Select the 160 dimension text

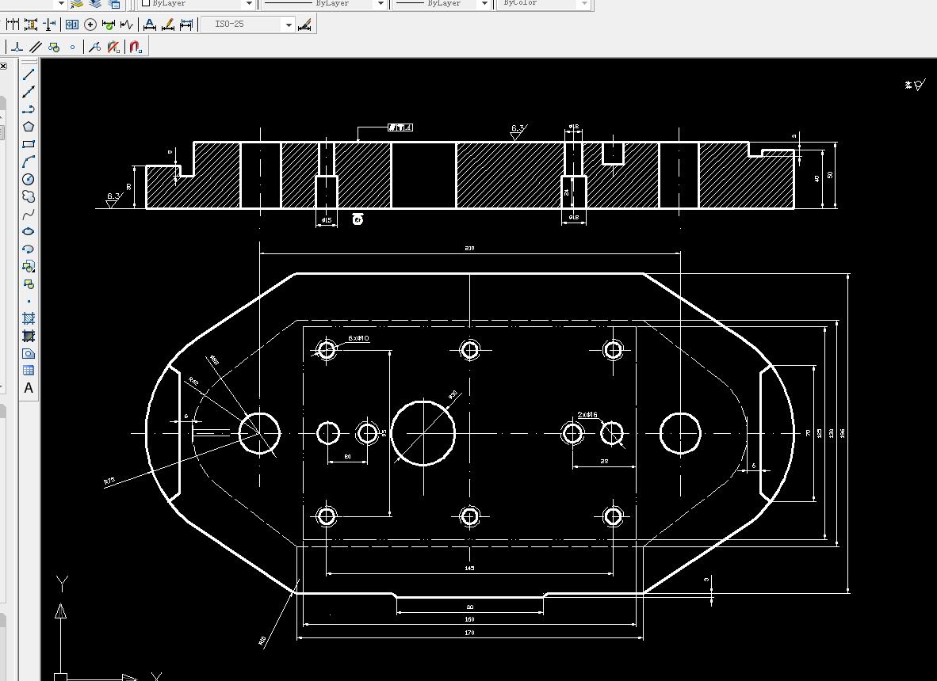[470, 619]
